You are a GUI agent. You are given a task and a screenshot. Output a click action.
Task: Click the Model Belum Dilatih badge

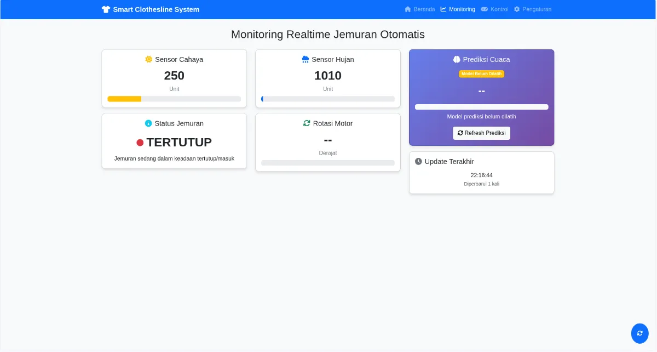point(481,73)
